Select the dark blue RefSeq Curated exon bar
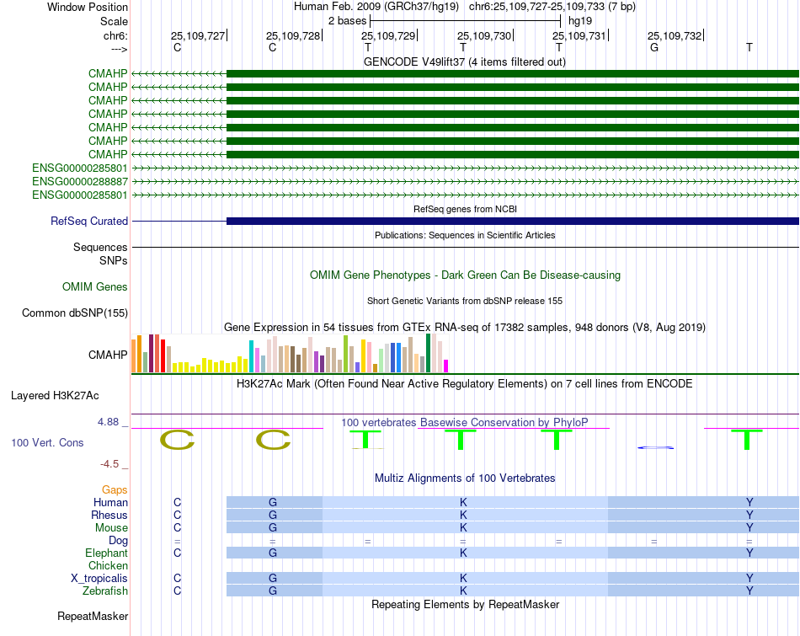The width and height of the screenshot is (800, 636). coord(513,221)
